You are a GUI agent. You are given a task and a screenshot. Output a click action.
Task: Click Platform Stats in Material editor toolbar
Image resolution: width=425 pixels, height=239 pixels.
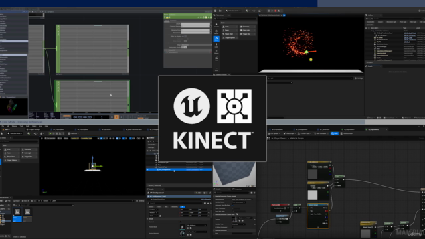point(347,133)
